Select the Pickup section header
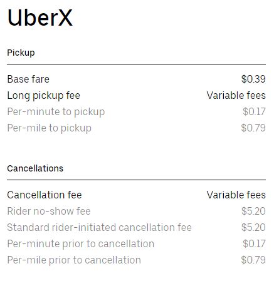The width and height of the screenshot is (279, 281). tap(21, 53)
